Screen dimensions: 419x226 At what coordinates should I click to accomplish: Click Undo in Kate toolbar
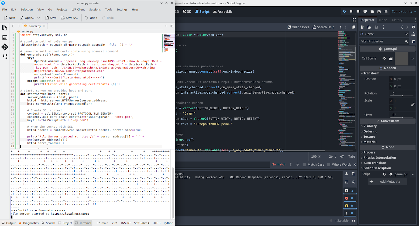pos(91,18)
